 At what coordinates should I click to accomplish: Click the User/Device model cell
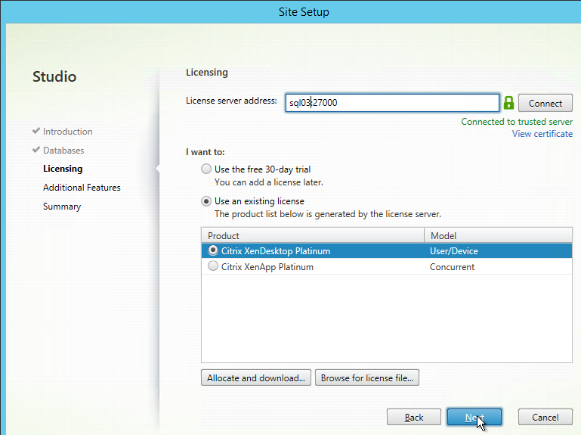(x=454, y=251)
